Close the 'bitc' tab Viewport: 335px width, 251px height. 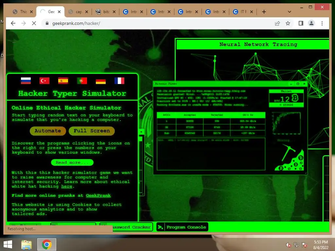click(114, 12)
